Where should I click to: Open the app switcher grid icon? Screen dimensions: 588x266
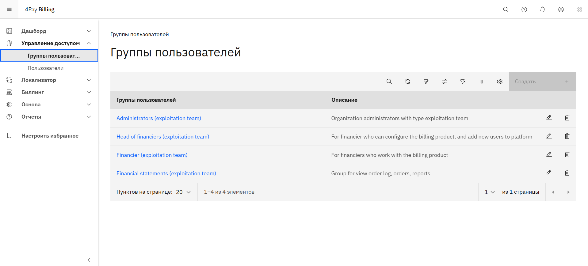(579, 9)
